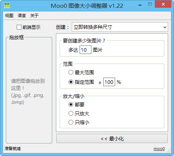
Task: Click the dropdown arrow next to 立即转换多种尺寸
Action: (165, 27)
